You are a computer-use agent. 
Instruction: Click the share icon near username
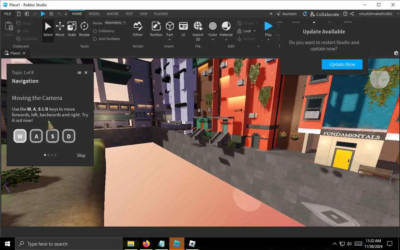(352, 14)
